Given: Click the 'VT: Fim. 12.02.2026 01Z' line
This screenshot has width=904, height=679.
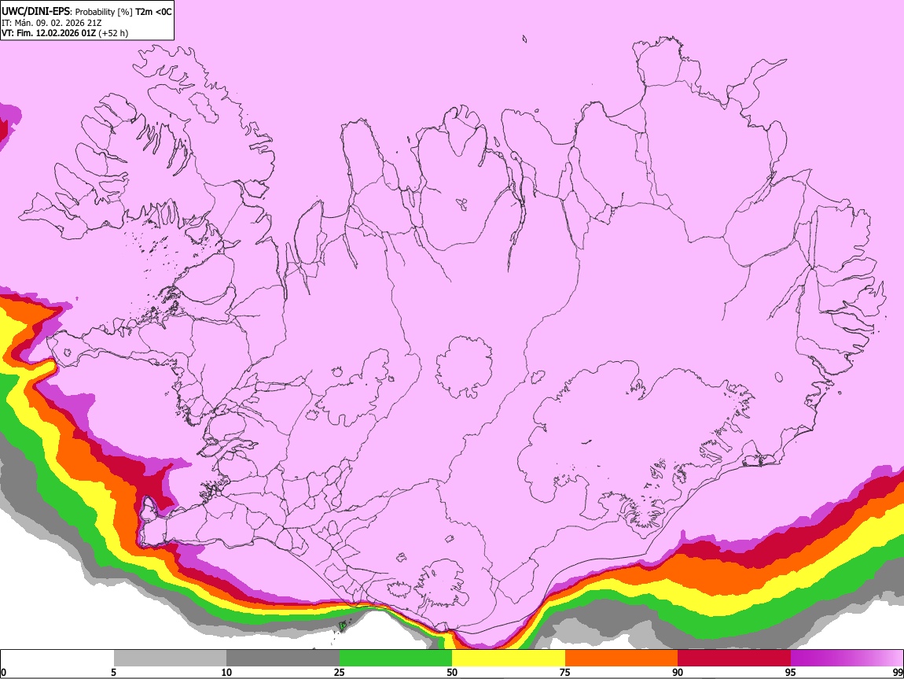Looking at the screenshot, I should [49, 33].
